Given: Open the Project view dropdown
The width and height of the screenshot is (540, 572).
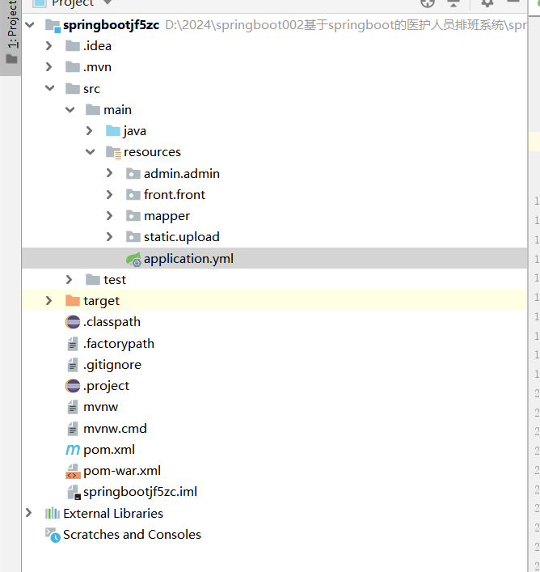Looking at the screenshot, I should click(x=108, y=2).
